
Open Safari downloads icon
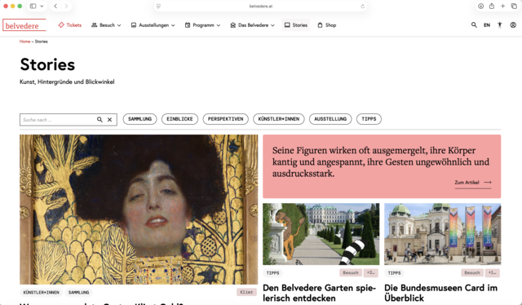[x=480, y=6]
